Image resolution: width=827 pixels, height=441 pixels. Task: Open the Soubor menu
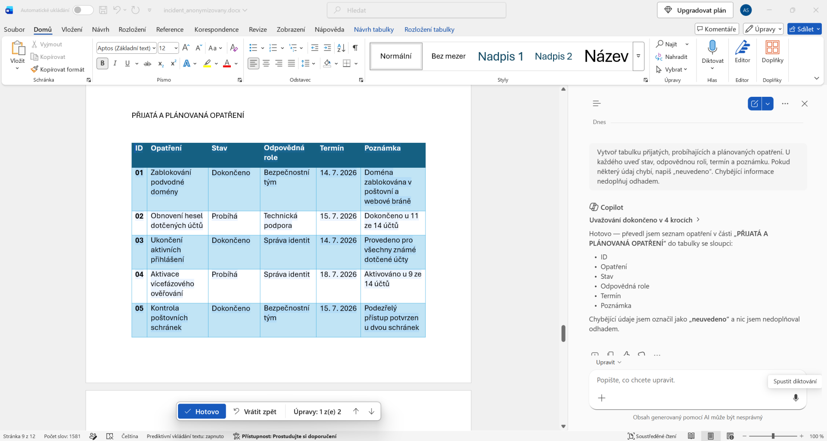[14, 29]
